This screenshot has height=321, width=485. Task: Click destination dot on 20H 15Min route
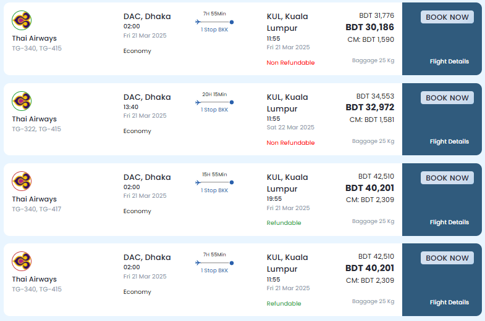tap(232, 102)
